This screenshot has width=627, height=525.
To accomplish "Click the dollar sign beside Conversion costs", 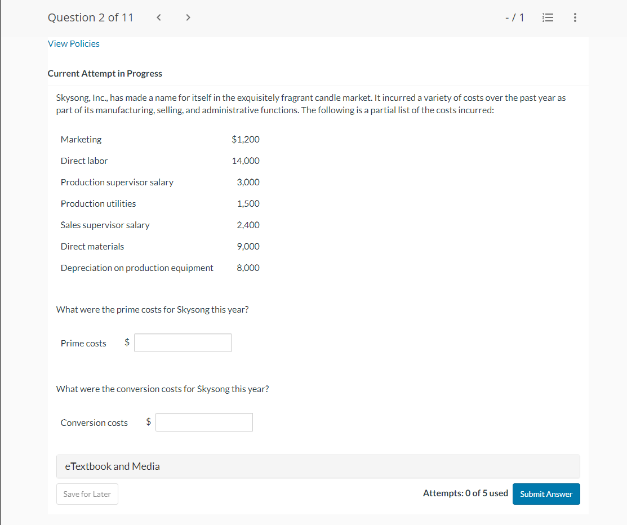I will point(148,422).
